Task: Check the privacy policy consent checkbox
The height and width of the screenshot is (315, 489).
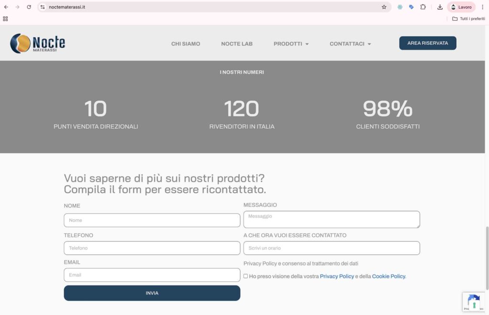Action: 245,276
